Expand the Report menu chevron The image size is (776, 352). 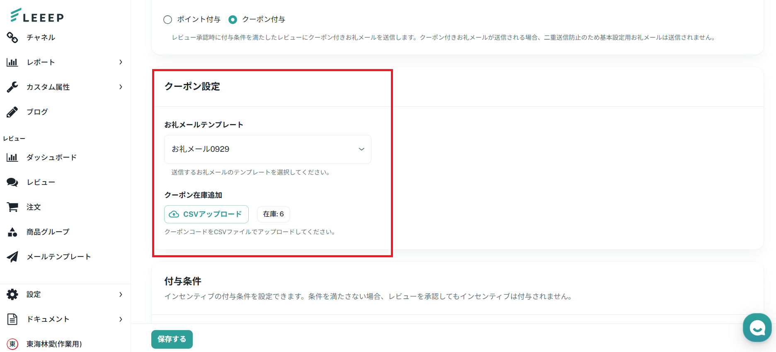pyautogui.click(x=121, y=62)
